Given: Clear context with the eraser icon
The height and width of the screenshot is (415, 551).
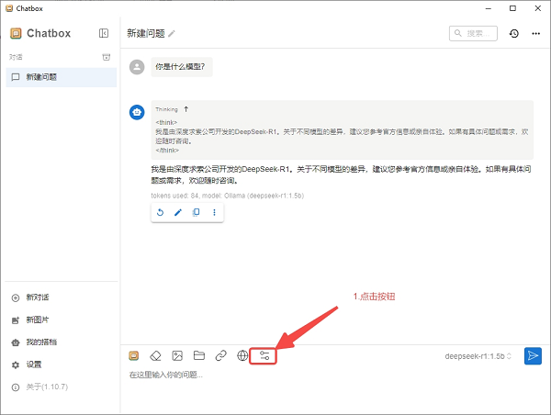Looking at the screenshot, I should pyautogui.click(x=155, y=356).
